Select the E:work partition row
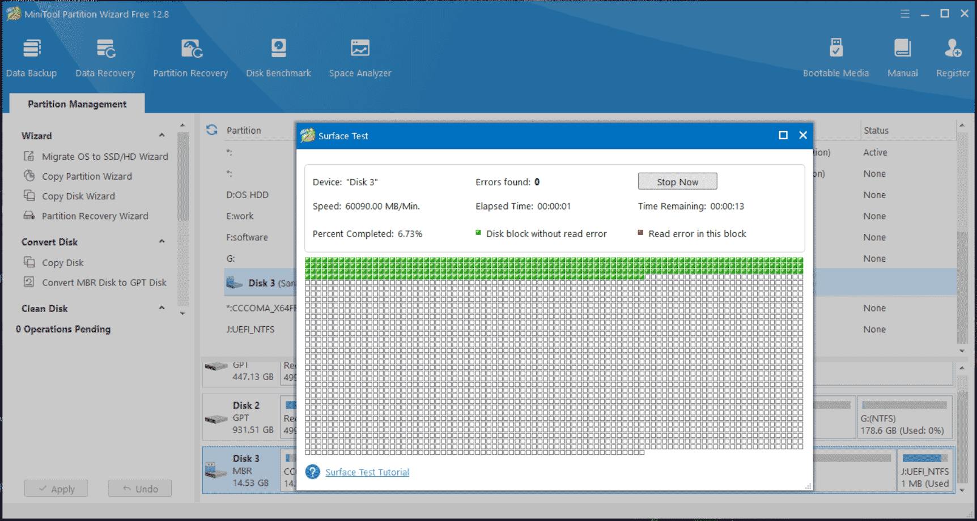 [240, 216]
